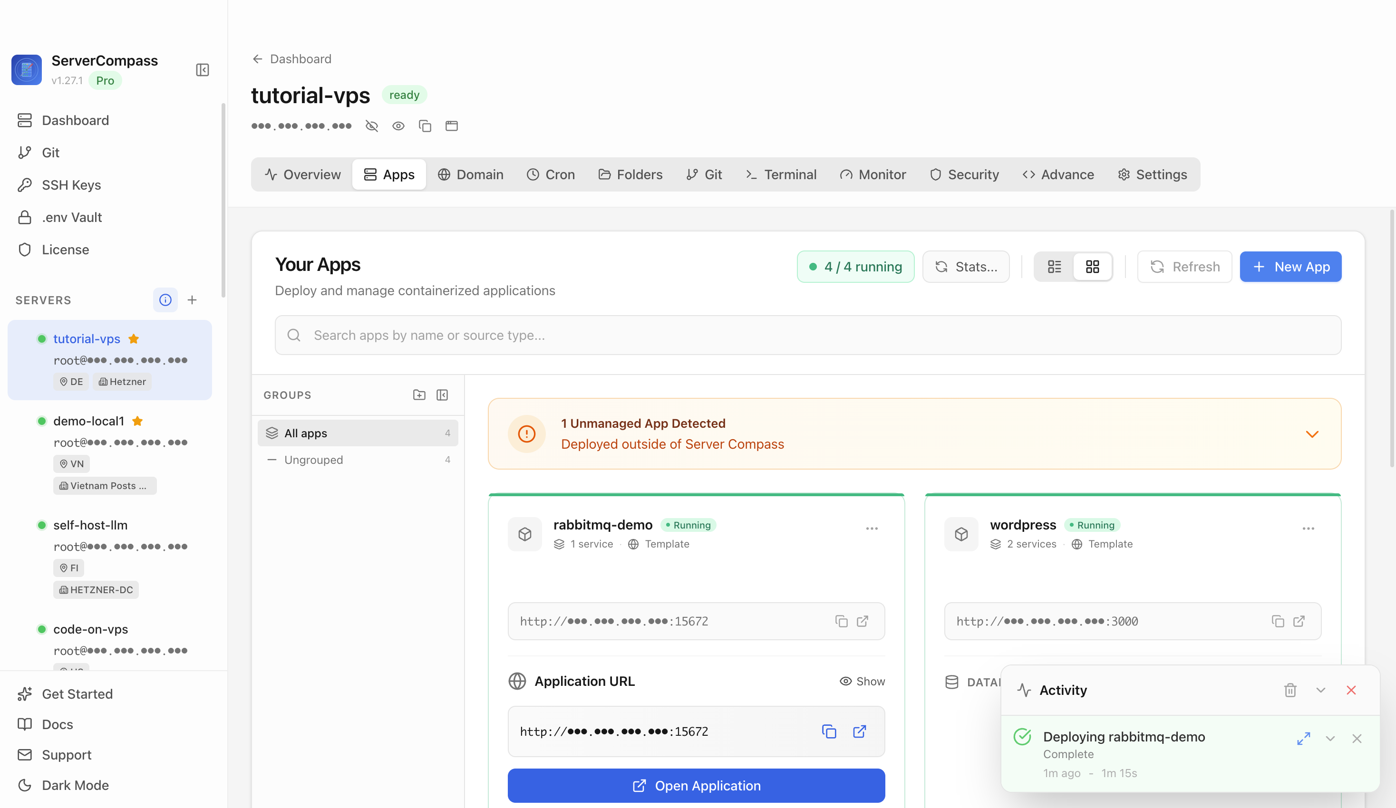1396x808 pixels.
Task: Open the .env Vault page
Action: click(x=72, y=217)
